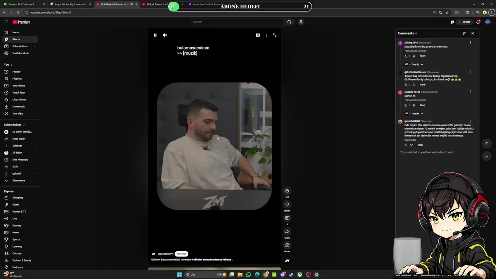Open more options for @eronhell9488 comment

click(471, 121)
